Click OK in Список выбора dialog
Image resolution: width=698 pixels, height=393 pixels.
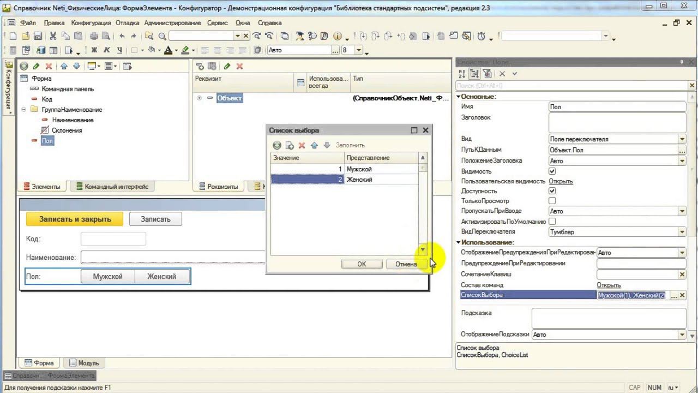pos(362,264)
